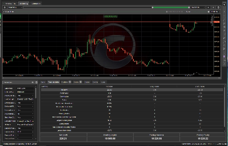Click the All trades column header
The height and width of the screenshot is (146, 228).
[109, 86]
